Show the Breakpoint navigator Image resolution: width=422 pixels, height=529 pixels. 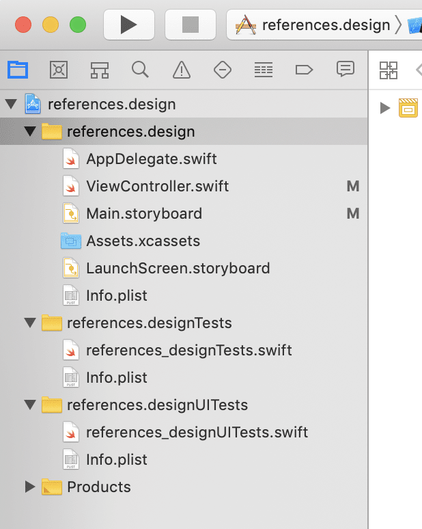(x=304, y=69)
